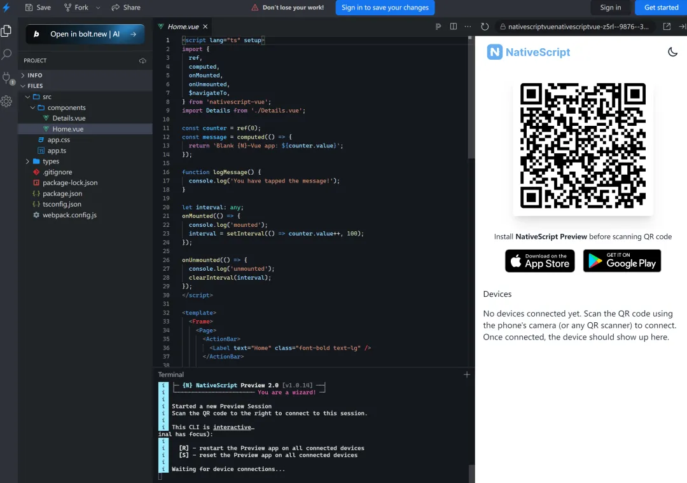Open Details.vue file
The height and width of the screenshot is (483, 687).
tap(85, 118)
